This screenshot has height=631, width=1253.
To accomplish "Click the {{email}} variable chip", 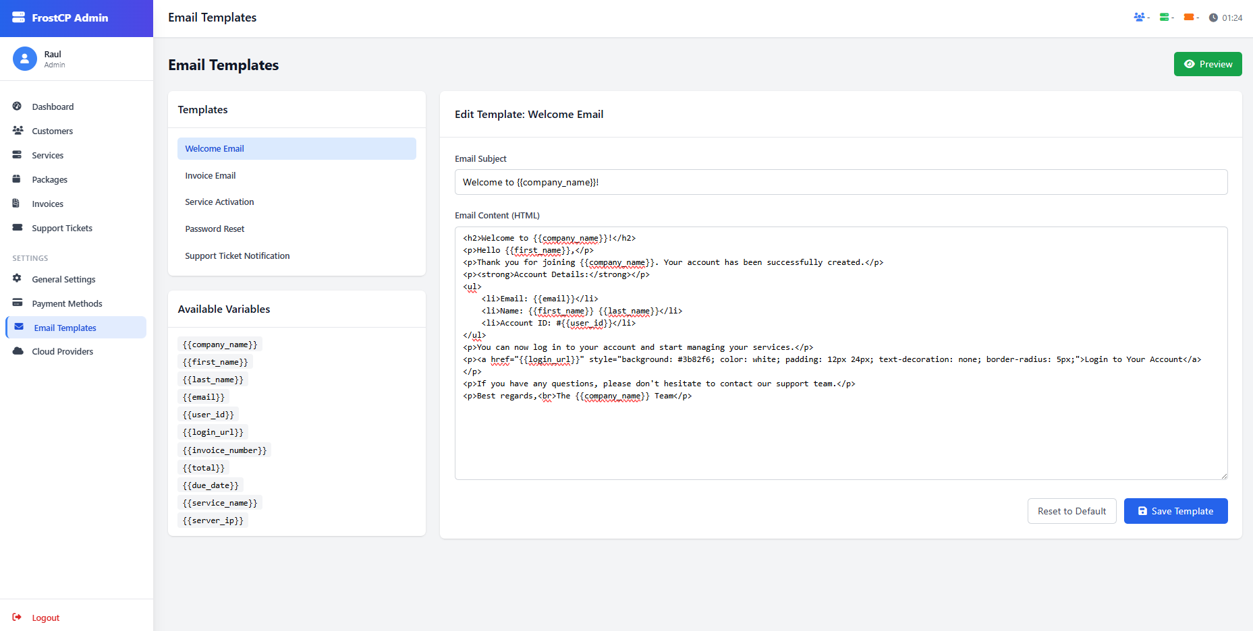I will click(x=204, y=397).
